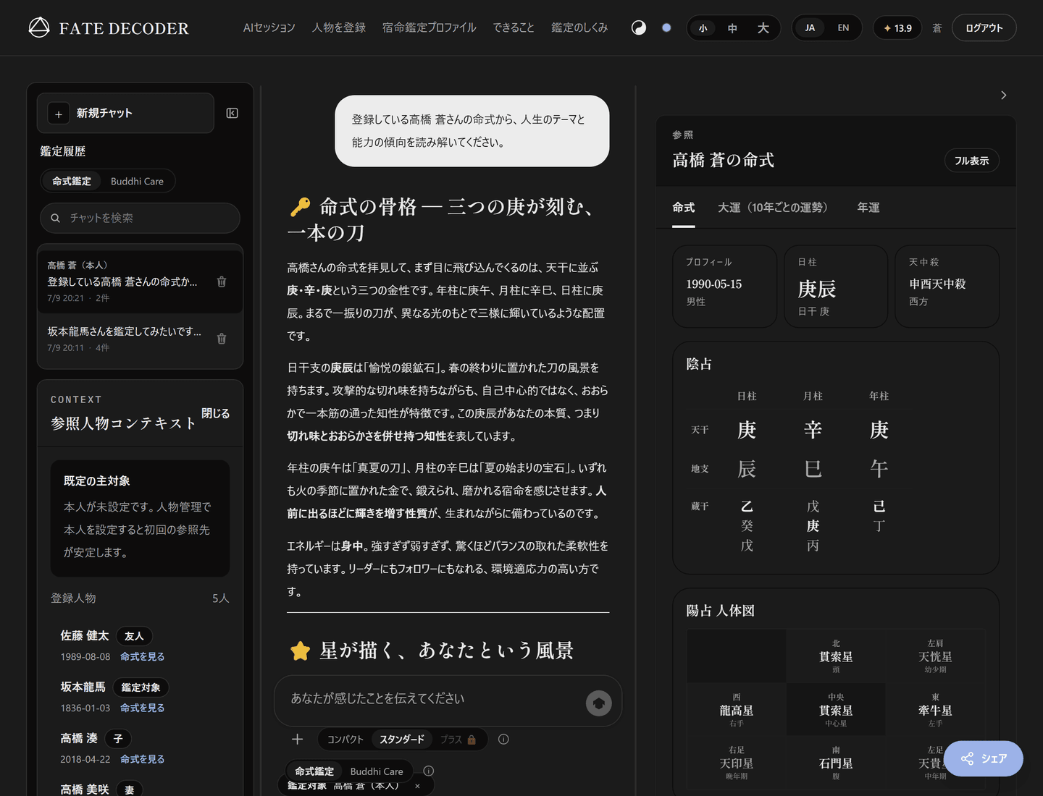This screenshot has width=1043, height=796.
Task: Select 命式鑑定 mode below input
Action: coord(314,771)
